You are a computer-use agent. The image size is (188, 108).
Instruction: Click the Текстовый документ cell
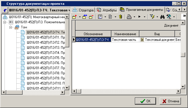click(x=157, y=40)
